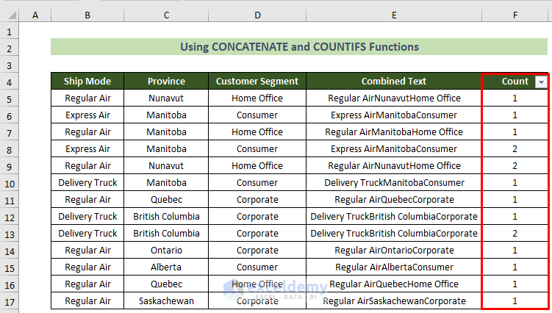The height and width of the screenshot is (313, 552).
Task: Select 'Express Air' cell in row 8
Action: pyautogui.click(x=87, y=148)
